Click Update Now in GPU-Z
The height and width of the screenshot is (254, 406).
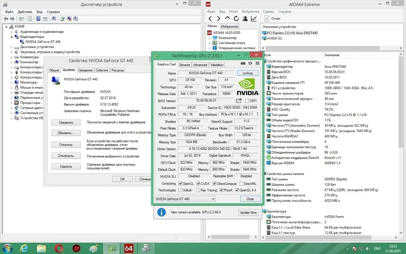point(248,212)
